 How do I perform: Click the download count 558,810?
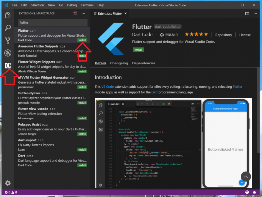click(169, 35)
